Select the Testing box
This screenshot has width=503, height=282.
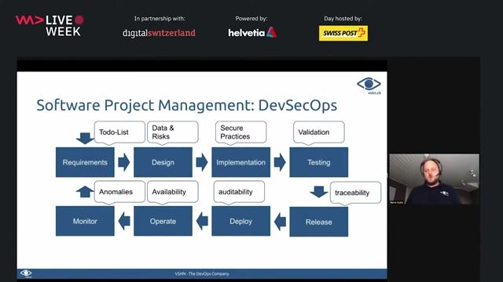(319, 162)
